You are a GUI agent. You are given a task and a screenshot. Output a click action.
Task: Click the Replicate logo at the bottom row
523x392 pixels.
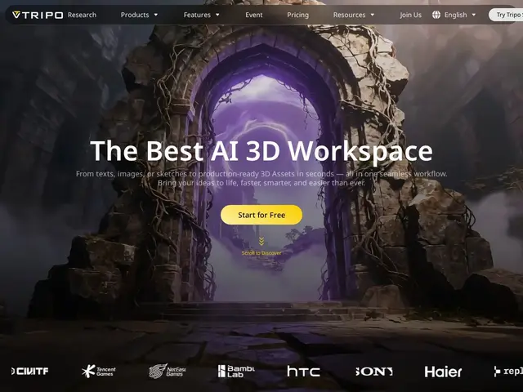pos(508,371)
